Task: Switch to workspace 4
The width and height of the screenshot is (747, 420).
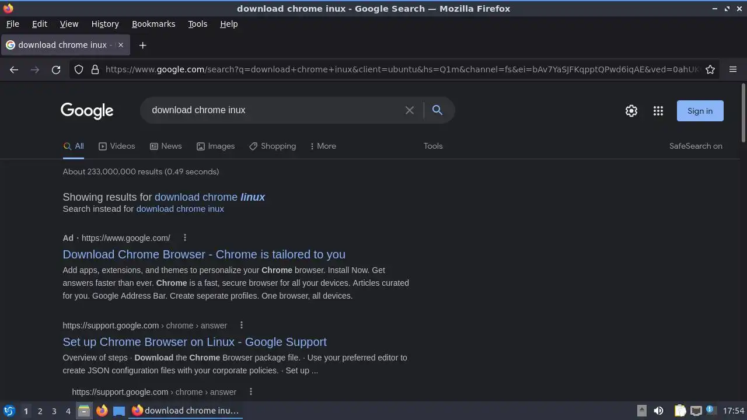Action: (x=68, y=411)
